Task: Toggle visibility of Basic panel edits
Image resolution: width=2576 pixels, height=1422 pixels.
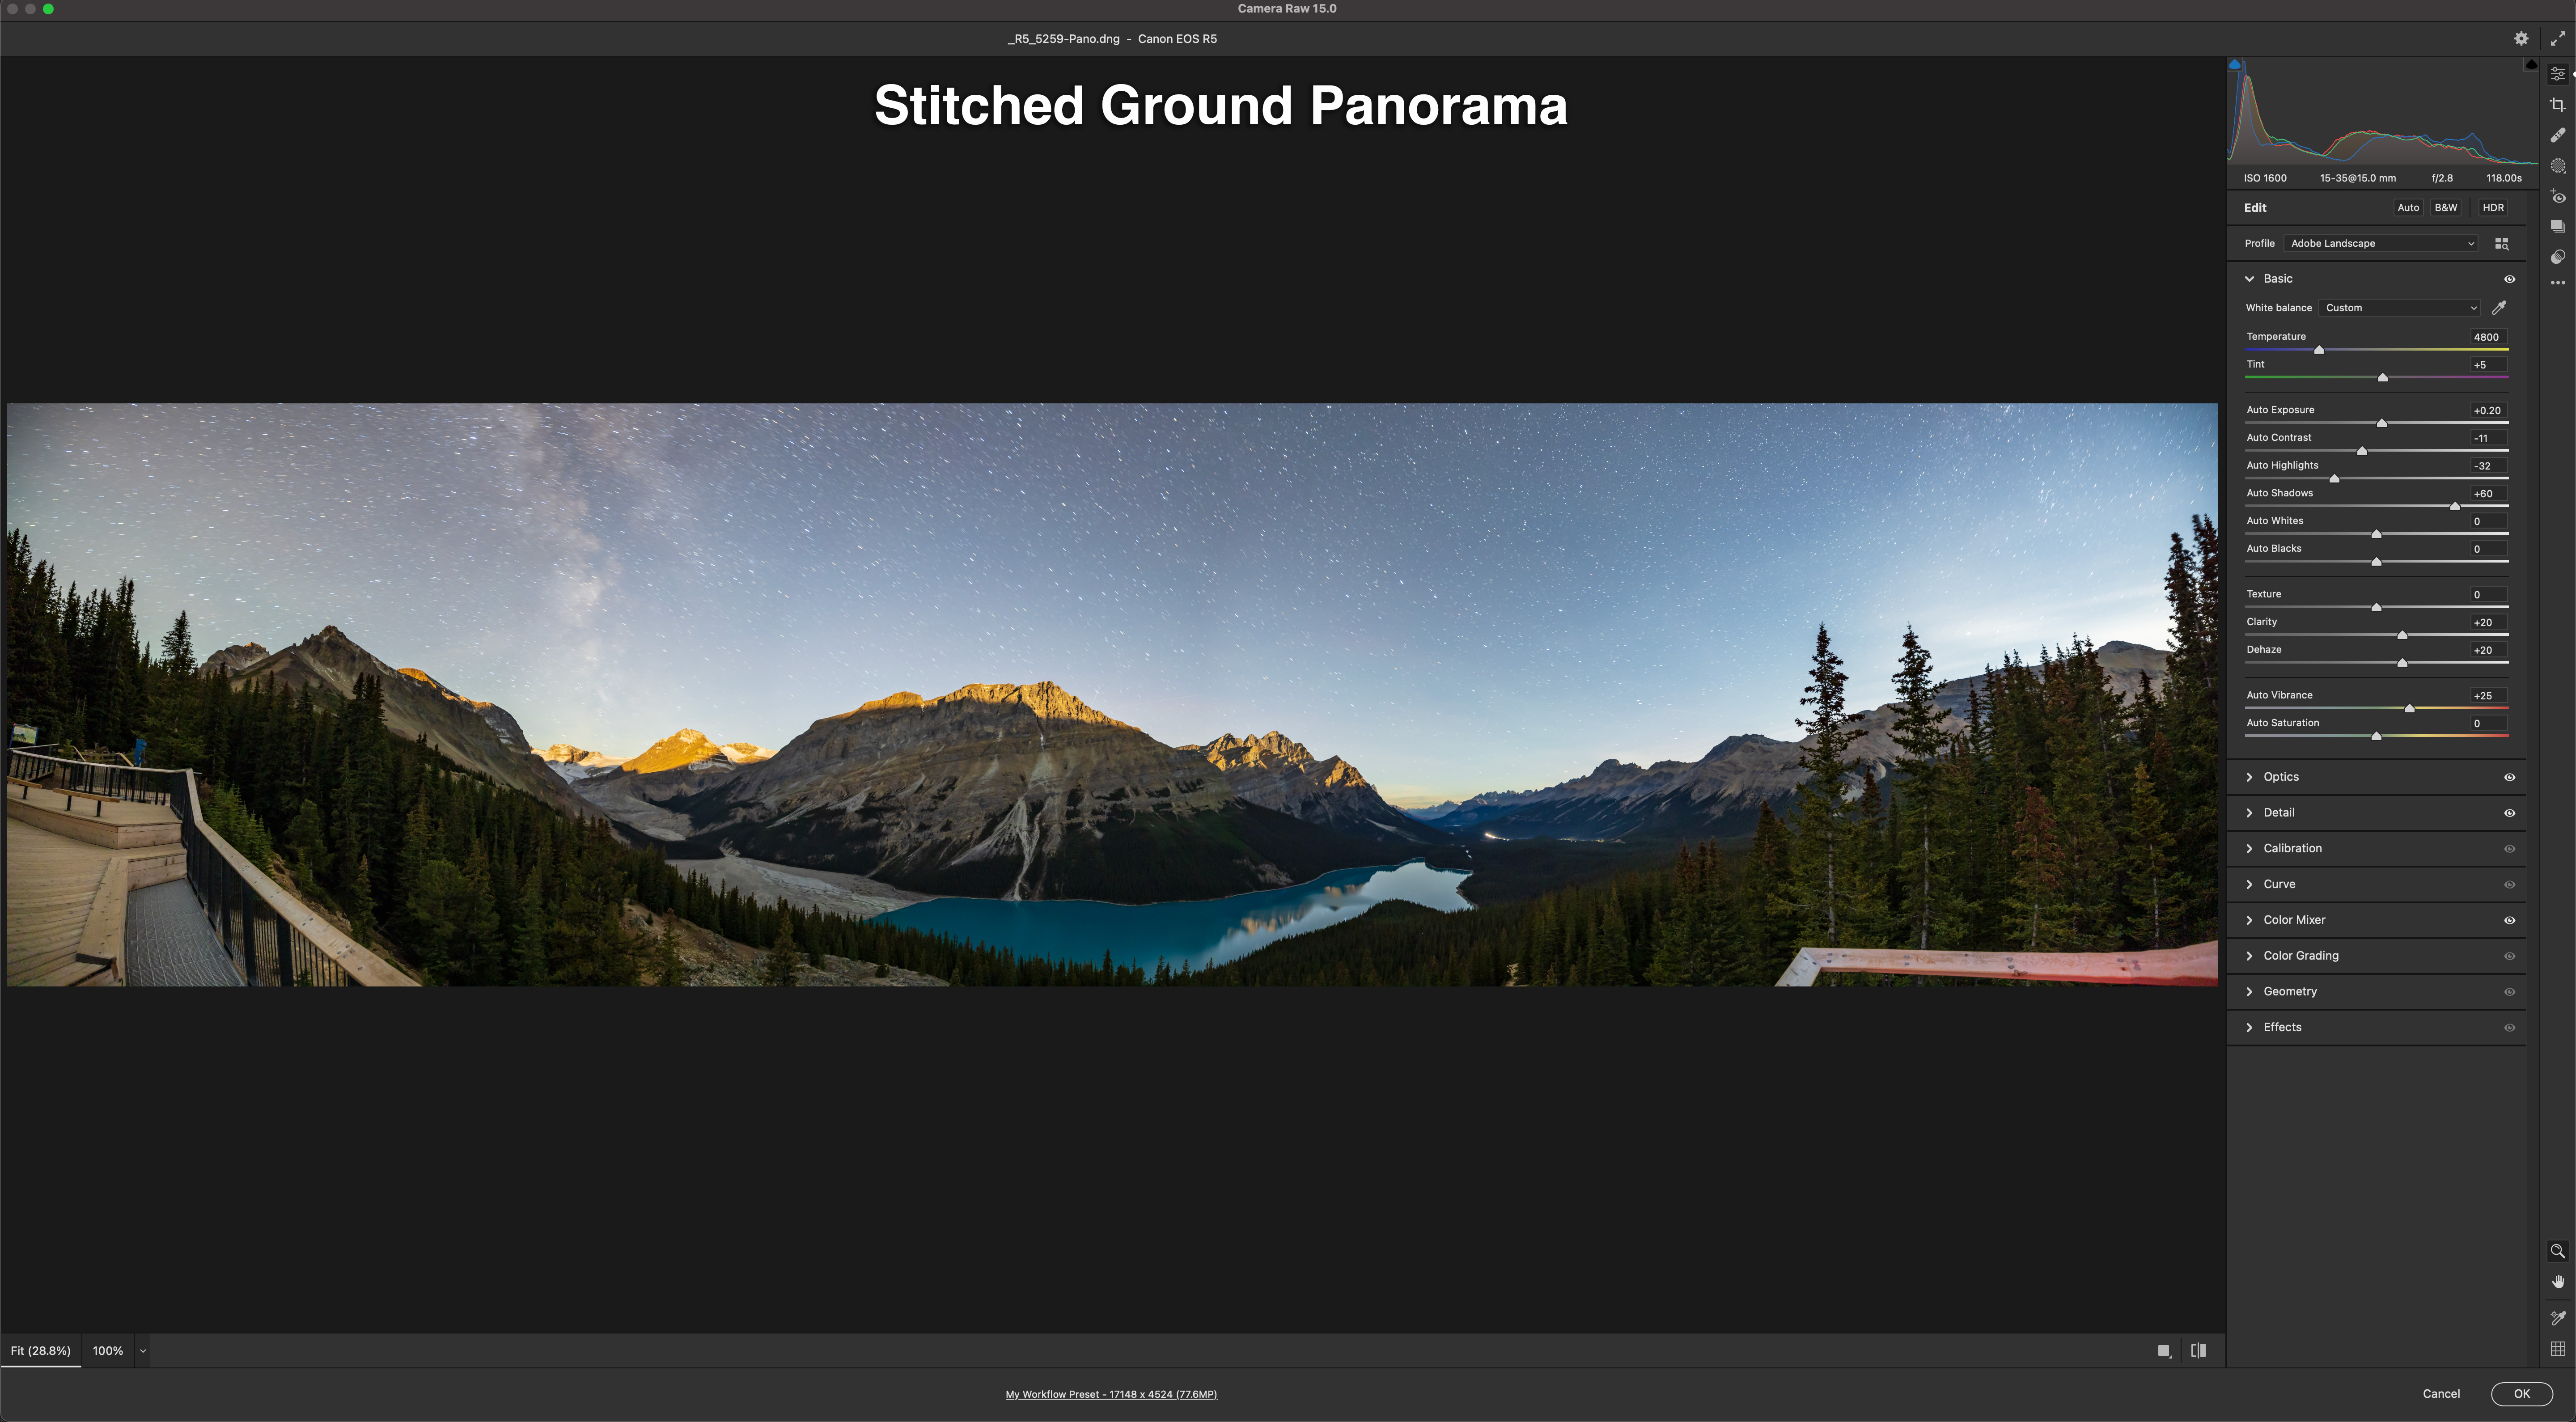Action: 2509,279
